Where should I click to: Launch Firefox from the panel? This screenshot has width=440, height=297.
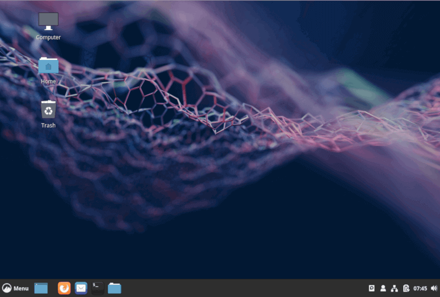(x=64, y=288)
